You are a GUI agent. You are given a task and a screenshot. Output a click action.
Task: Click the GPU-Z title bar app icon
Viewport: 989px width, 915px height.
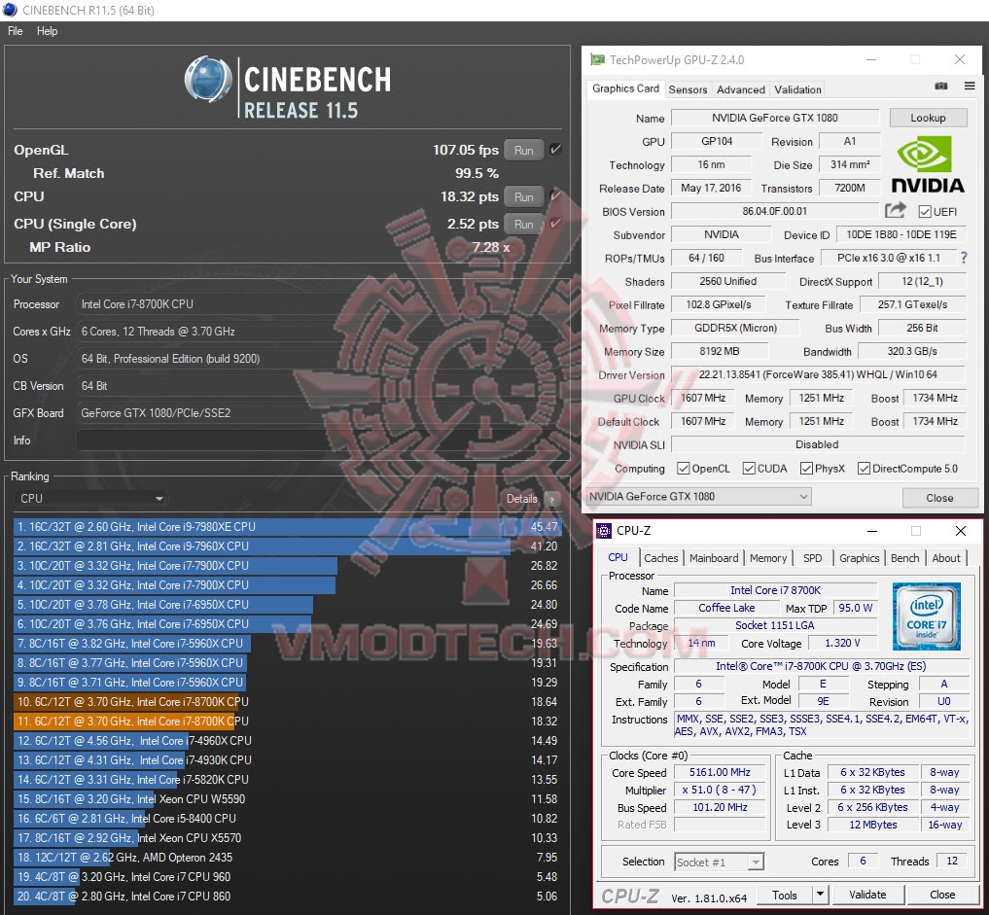click(x=597, y=60)
